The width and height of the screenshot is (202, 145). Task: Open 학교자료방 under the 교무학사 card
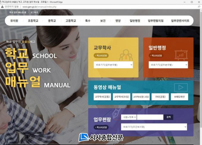tap(101, 55)
